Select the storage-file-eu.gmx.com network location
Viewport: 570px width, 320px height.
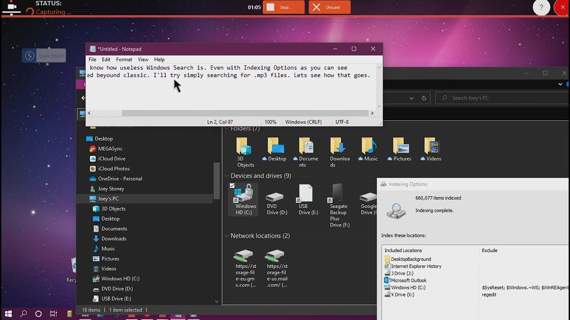pos(245,268)
